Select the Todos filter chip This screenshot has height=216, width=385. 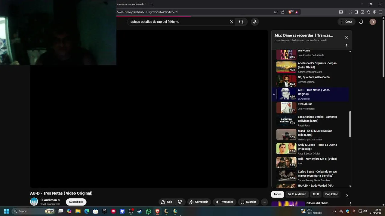tap(278, 194)
